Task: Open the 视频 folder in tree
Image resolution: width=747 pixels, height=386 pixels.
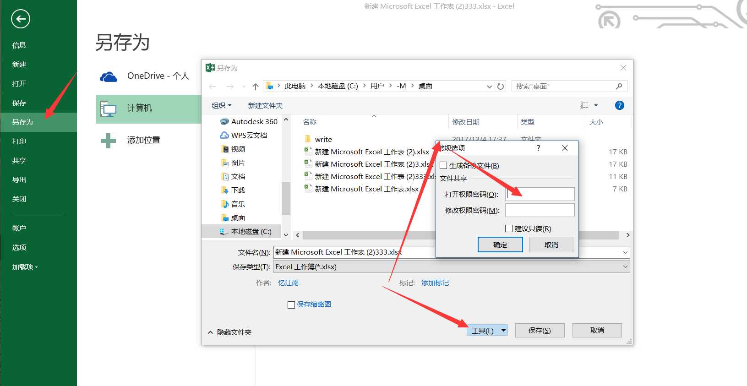Action: pyautogui.click(x=234, y=149)
